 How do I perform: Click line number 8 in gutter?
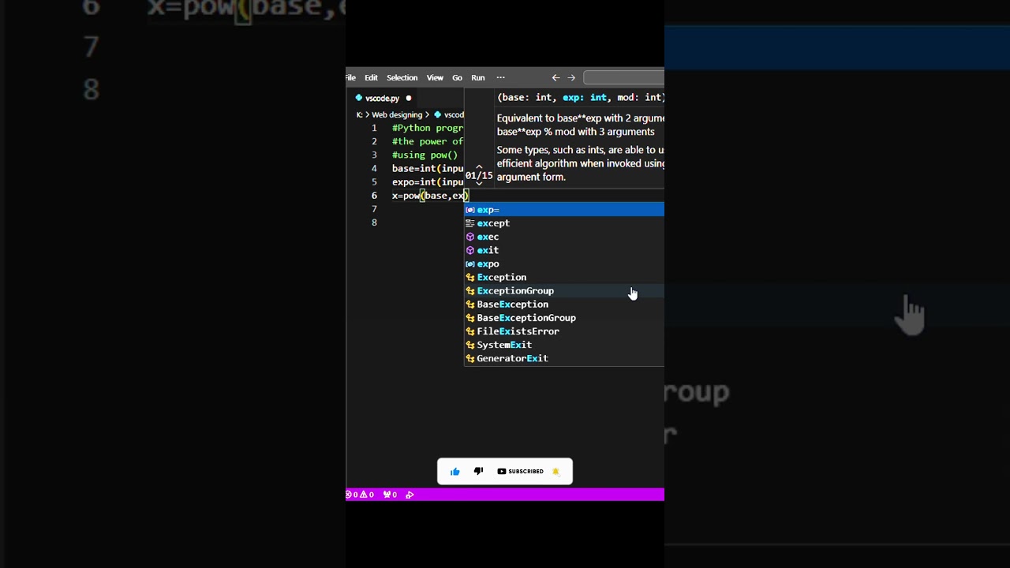pos(374,222)
